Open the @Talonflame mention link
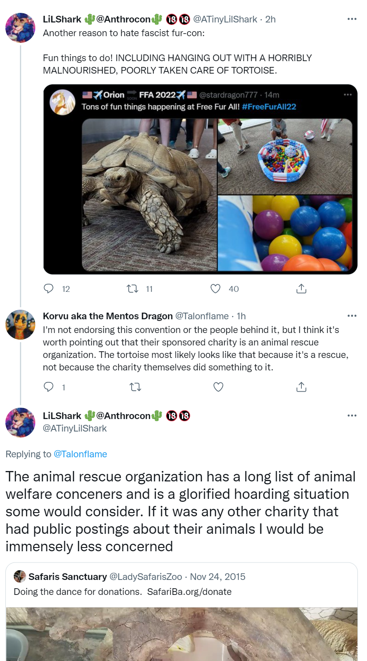 [x=81, y=454]
